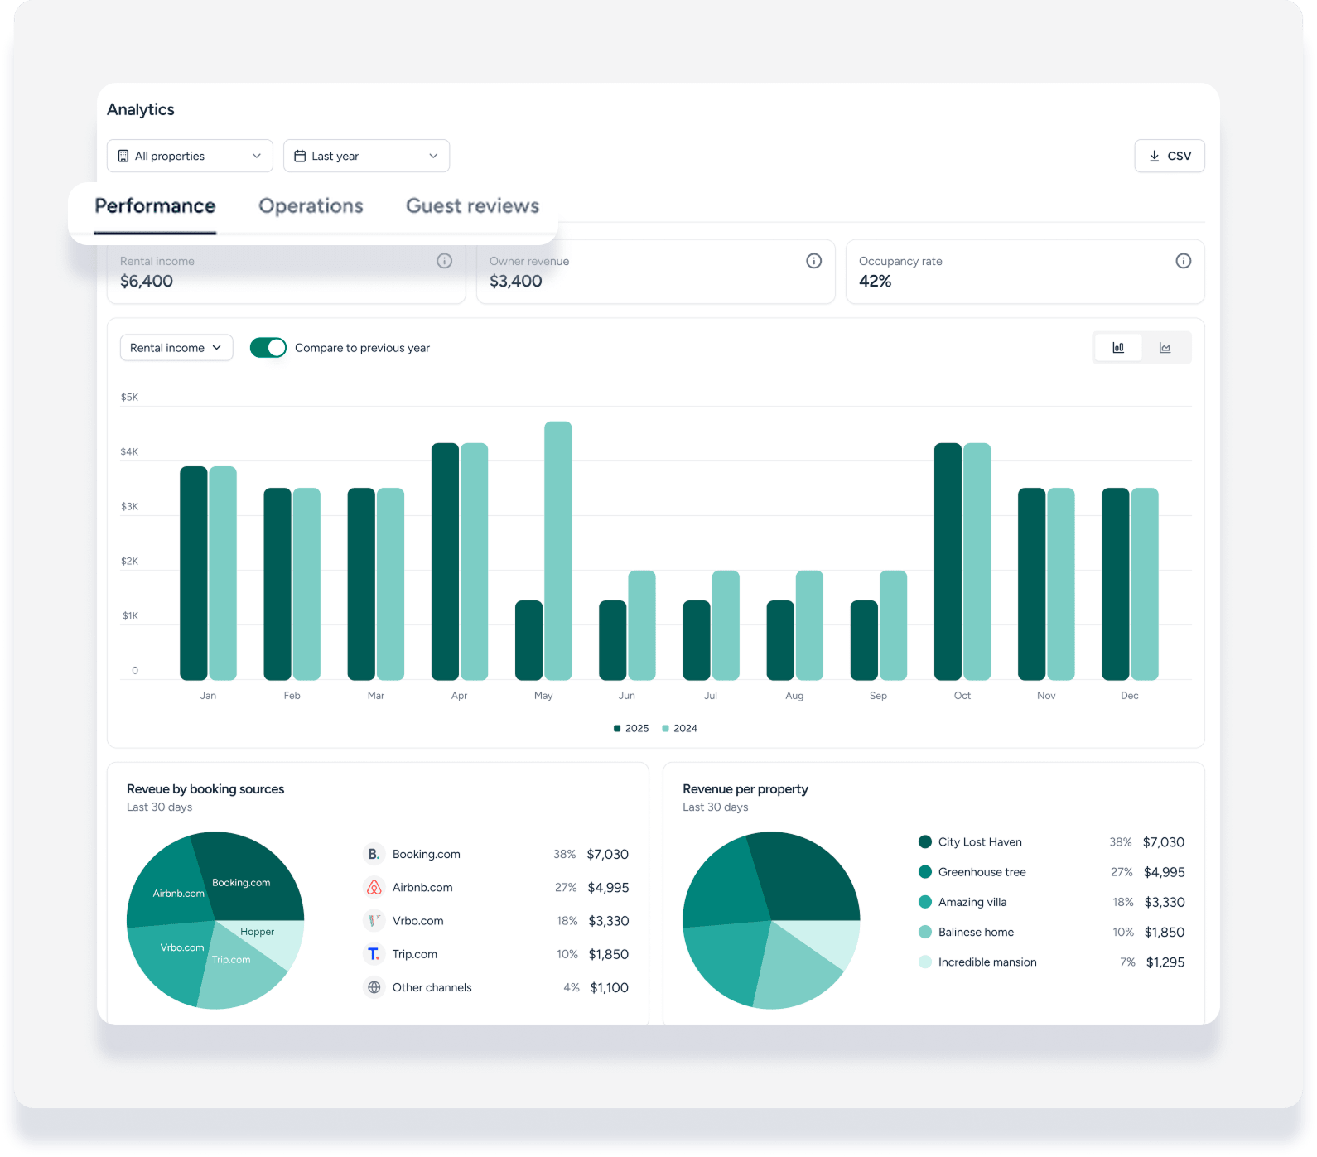Viewport: 1317px width, 1157px height.
Task: Click the Airbnb.com logo icon
Action: (374, 887)
